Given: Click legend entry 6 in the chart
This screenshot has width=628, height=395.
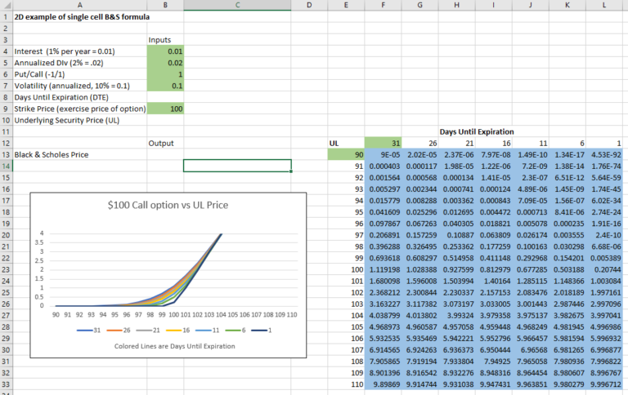Looking at the screenshot, I should point(235,331).
